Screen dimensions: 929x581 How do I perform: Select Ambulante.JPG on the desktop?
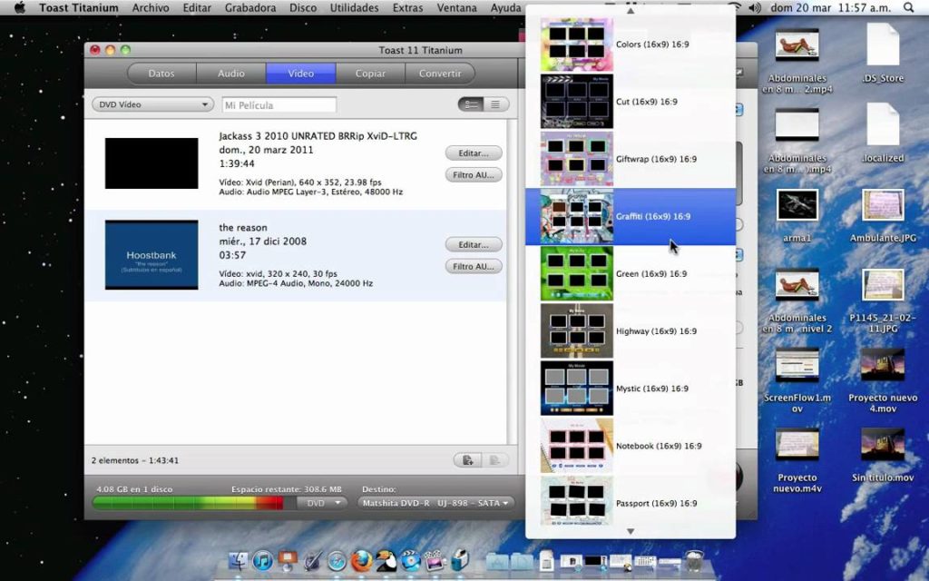tap(883, 213)
